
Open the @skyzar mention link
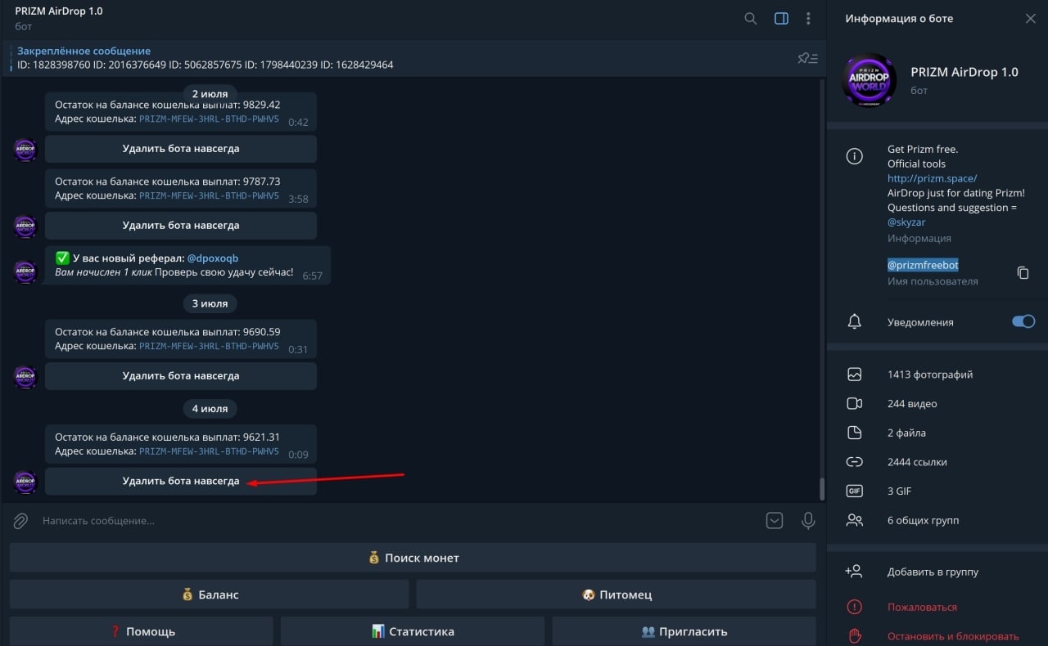click(x=908, y=222)
